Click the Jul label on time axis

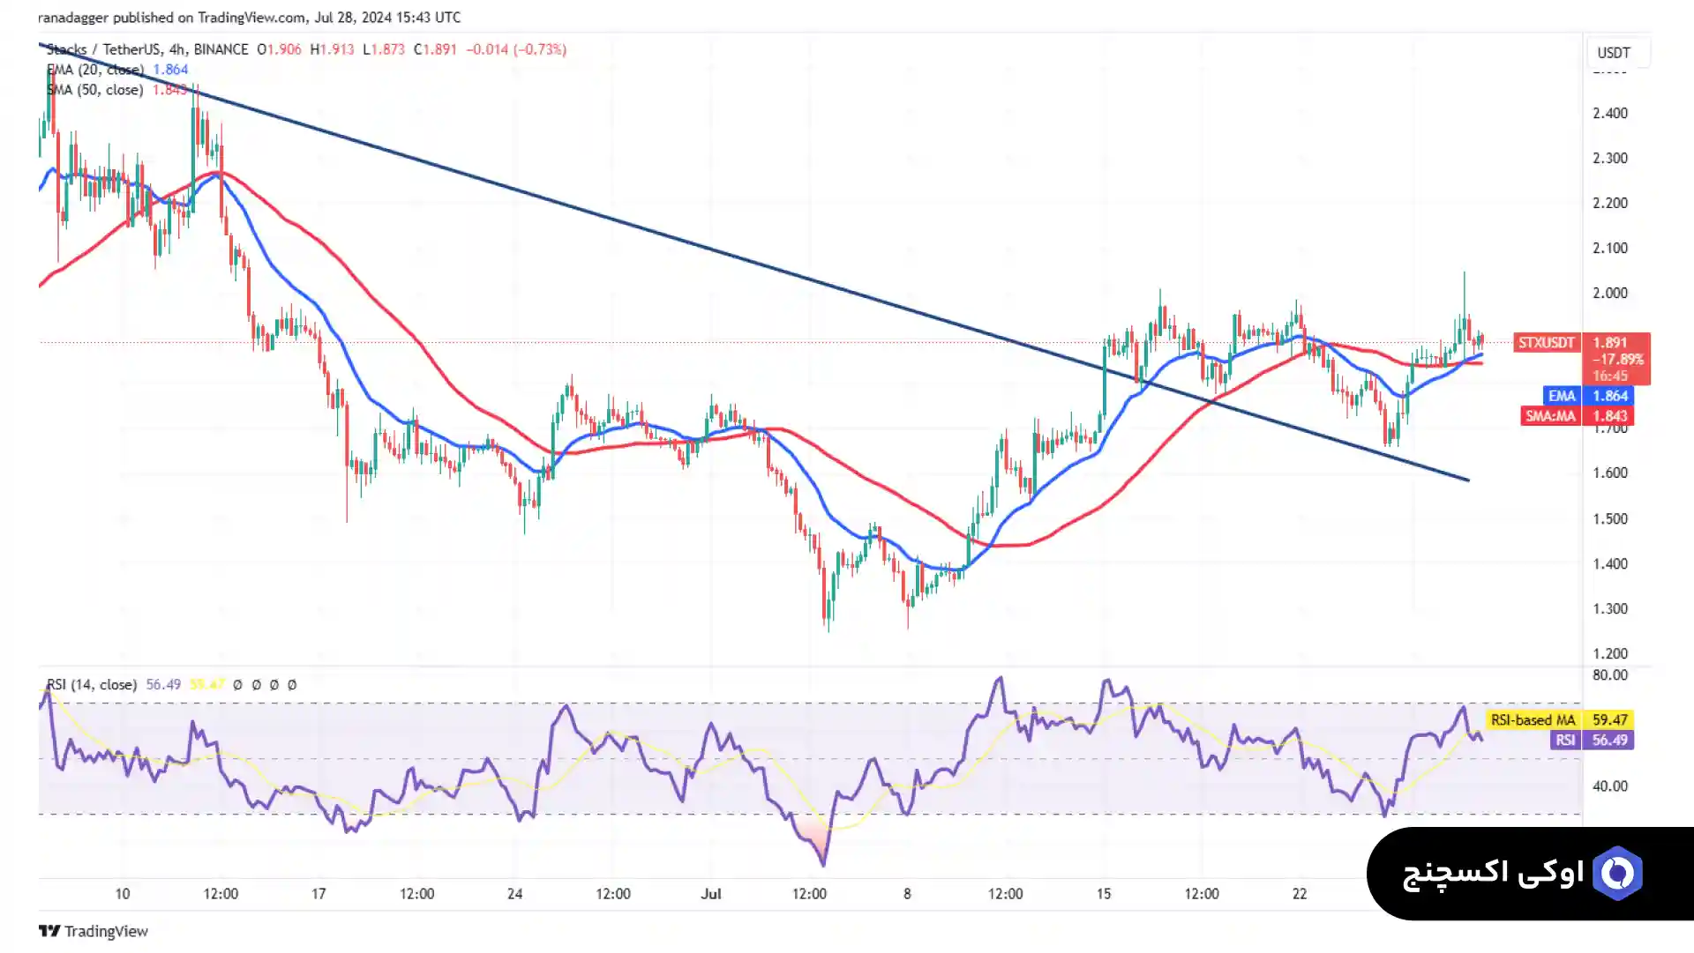click(711, 894)
